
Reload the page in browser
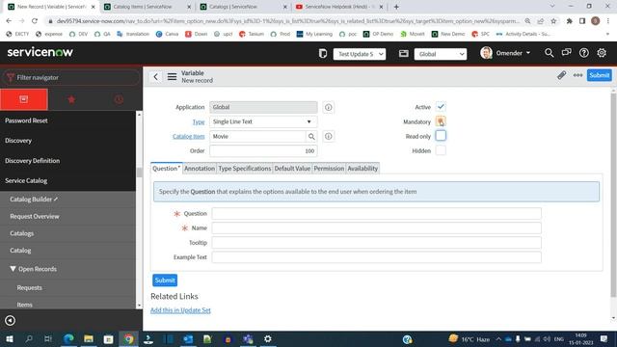pyautogui.click(x=35, y=21)
